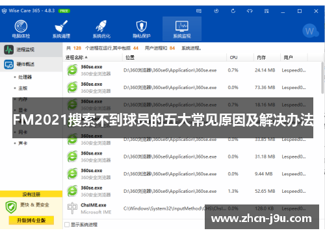325x235 pixels.
Task: Select 360se.exe row using 73.36 MB
Action: 192,88
